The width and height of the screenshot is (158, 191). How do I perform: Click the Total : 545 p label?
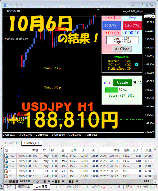(52, 87)
